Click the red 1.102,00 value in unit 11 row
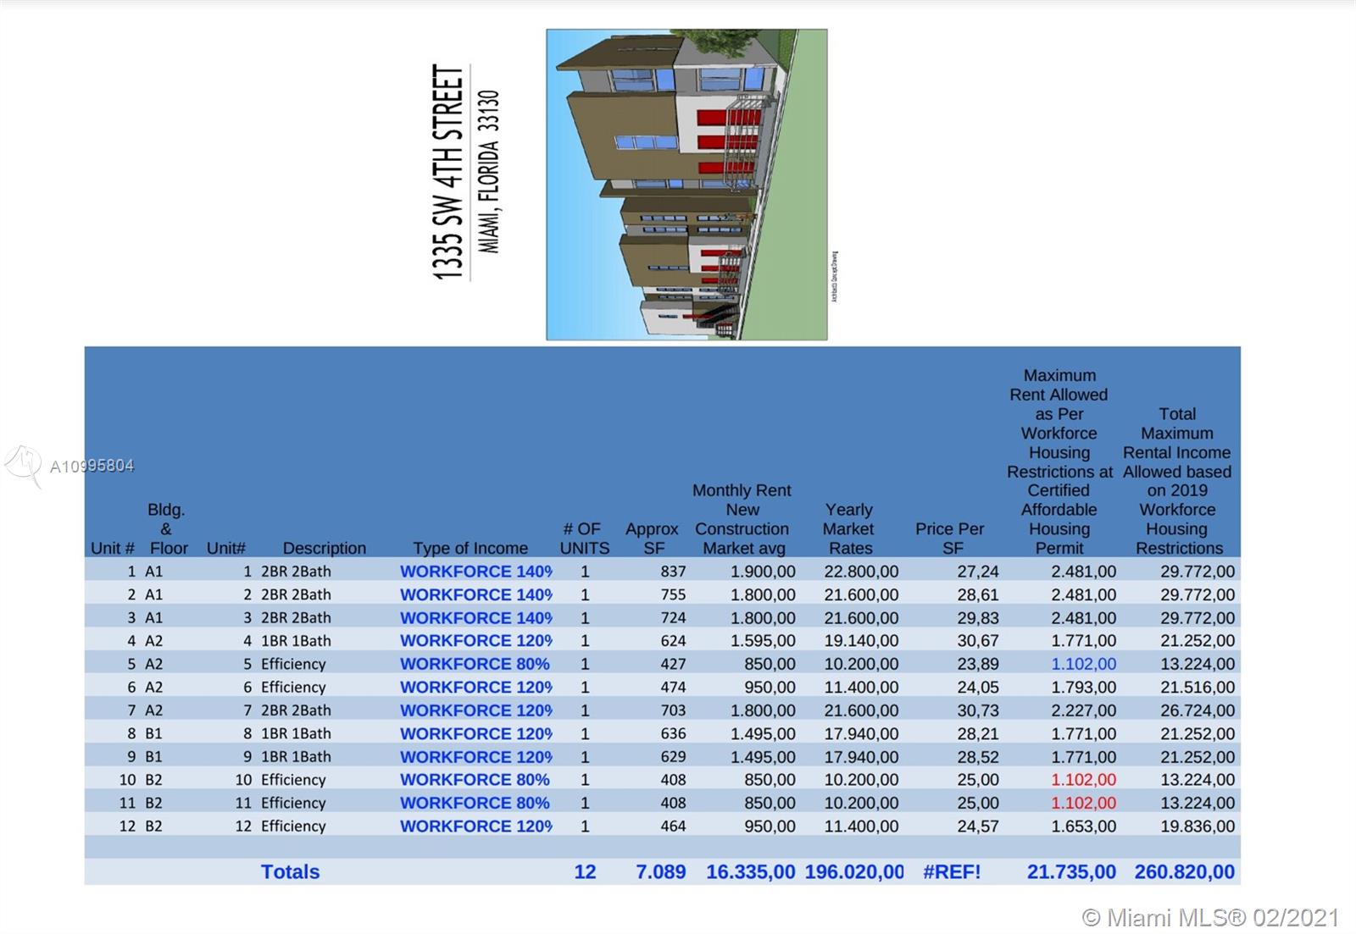Image resolution: width=1356 pixels, height=934 pixels. [x=1084, y=803]
